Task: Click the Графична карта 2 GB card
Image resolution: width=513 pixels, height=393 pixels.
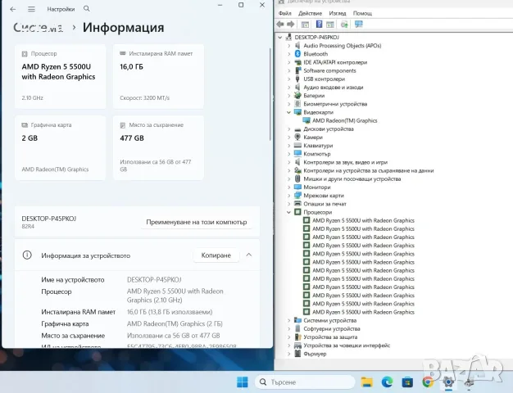Action: click(x=60, y=147)
